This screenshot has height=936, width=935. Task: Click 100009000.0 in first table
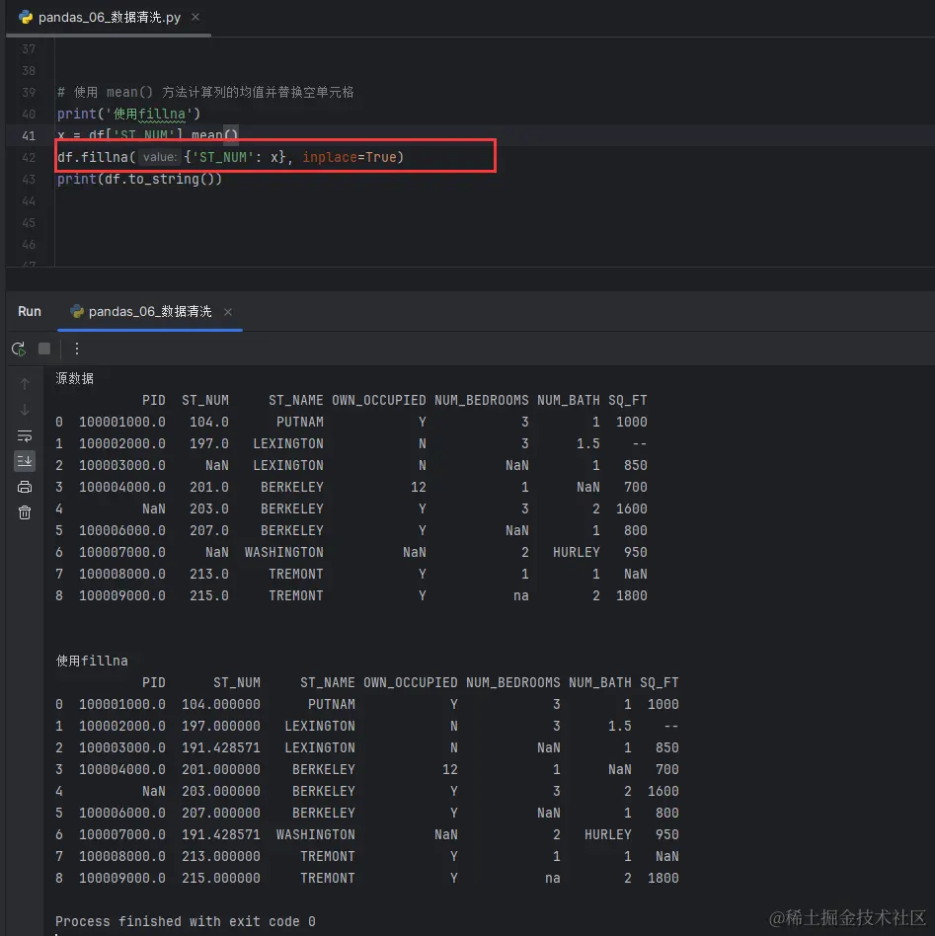pos(122,595)
